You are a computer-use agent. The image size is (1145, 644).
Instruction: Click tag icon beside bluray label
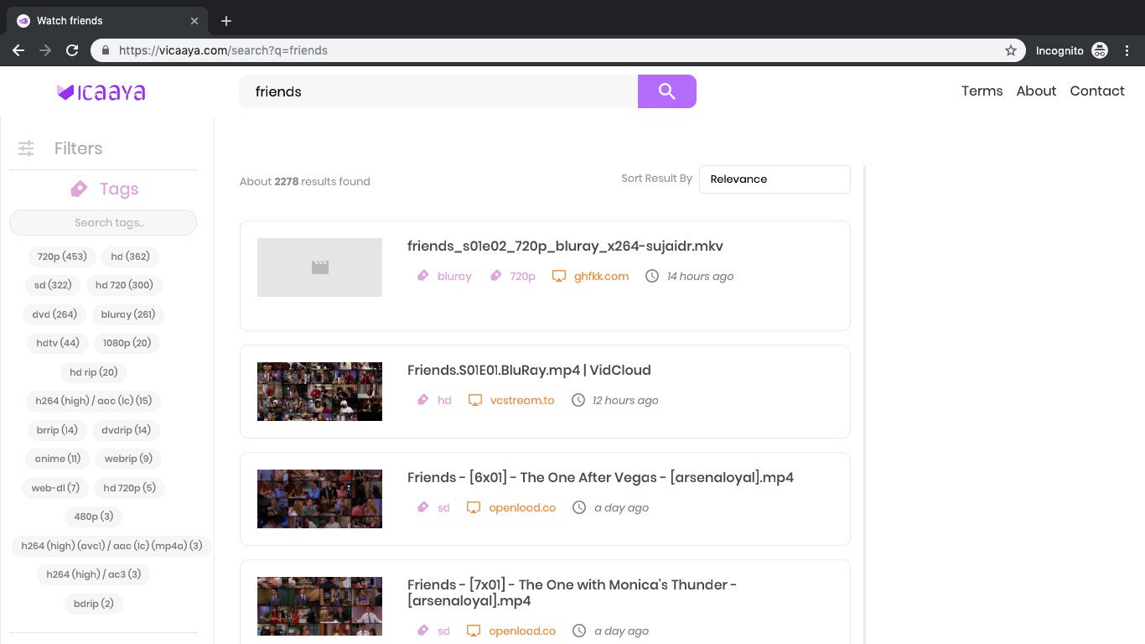422,276
